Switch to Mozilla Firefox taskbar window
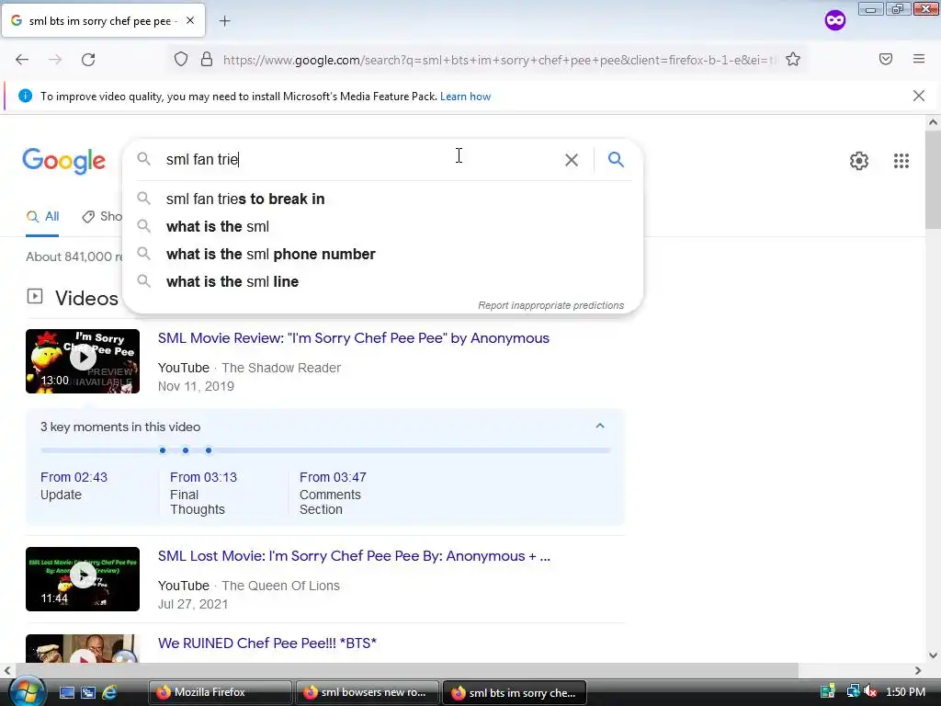Screen dimensions: 941x706 [220, 692]
